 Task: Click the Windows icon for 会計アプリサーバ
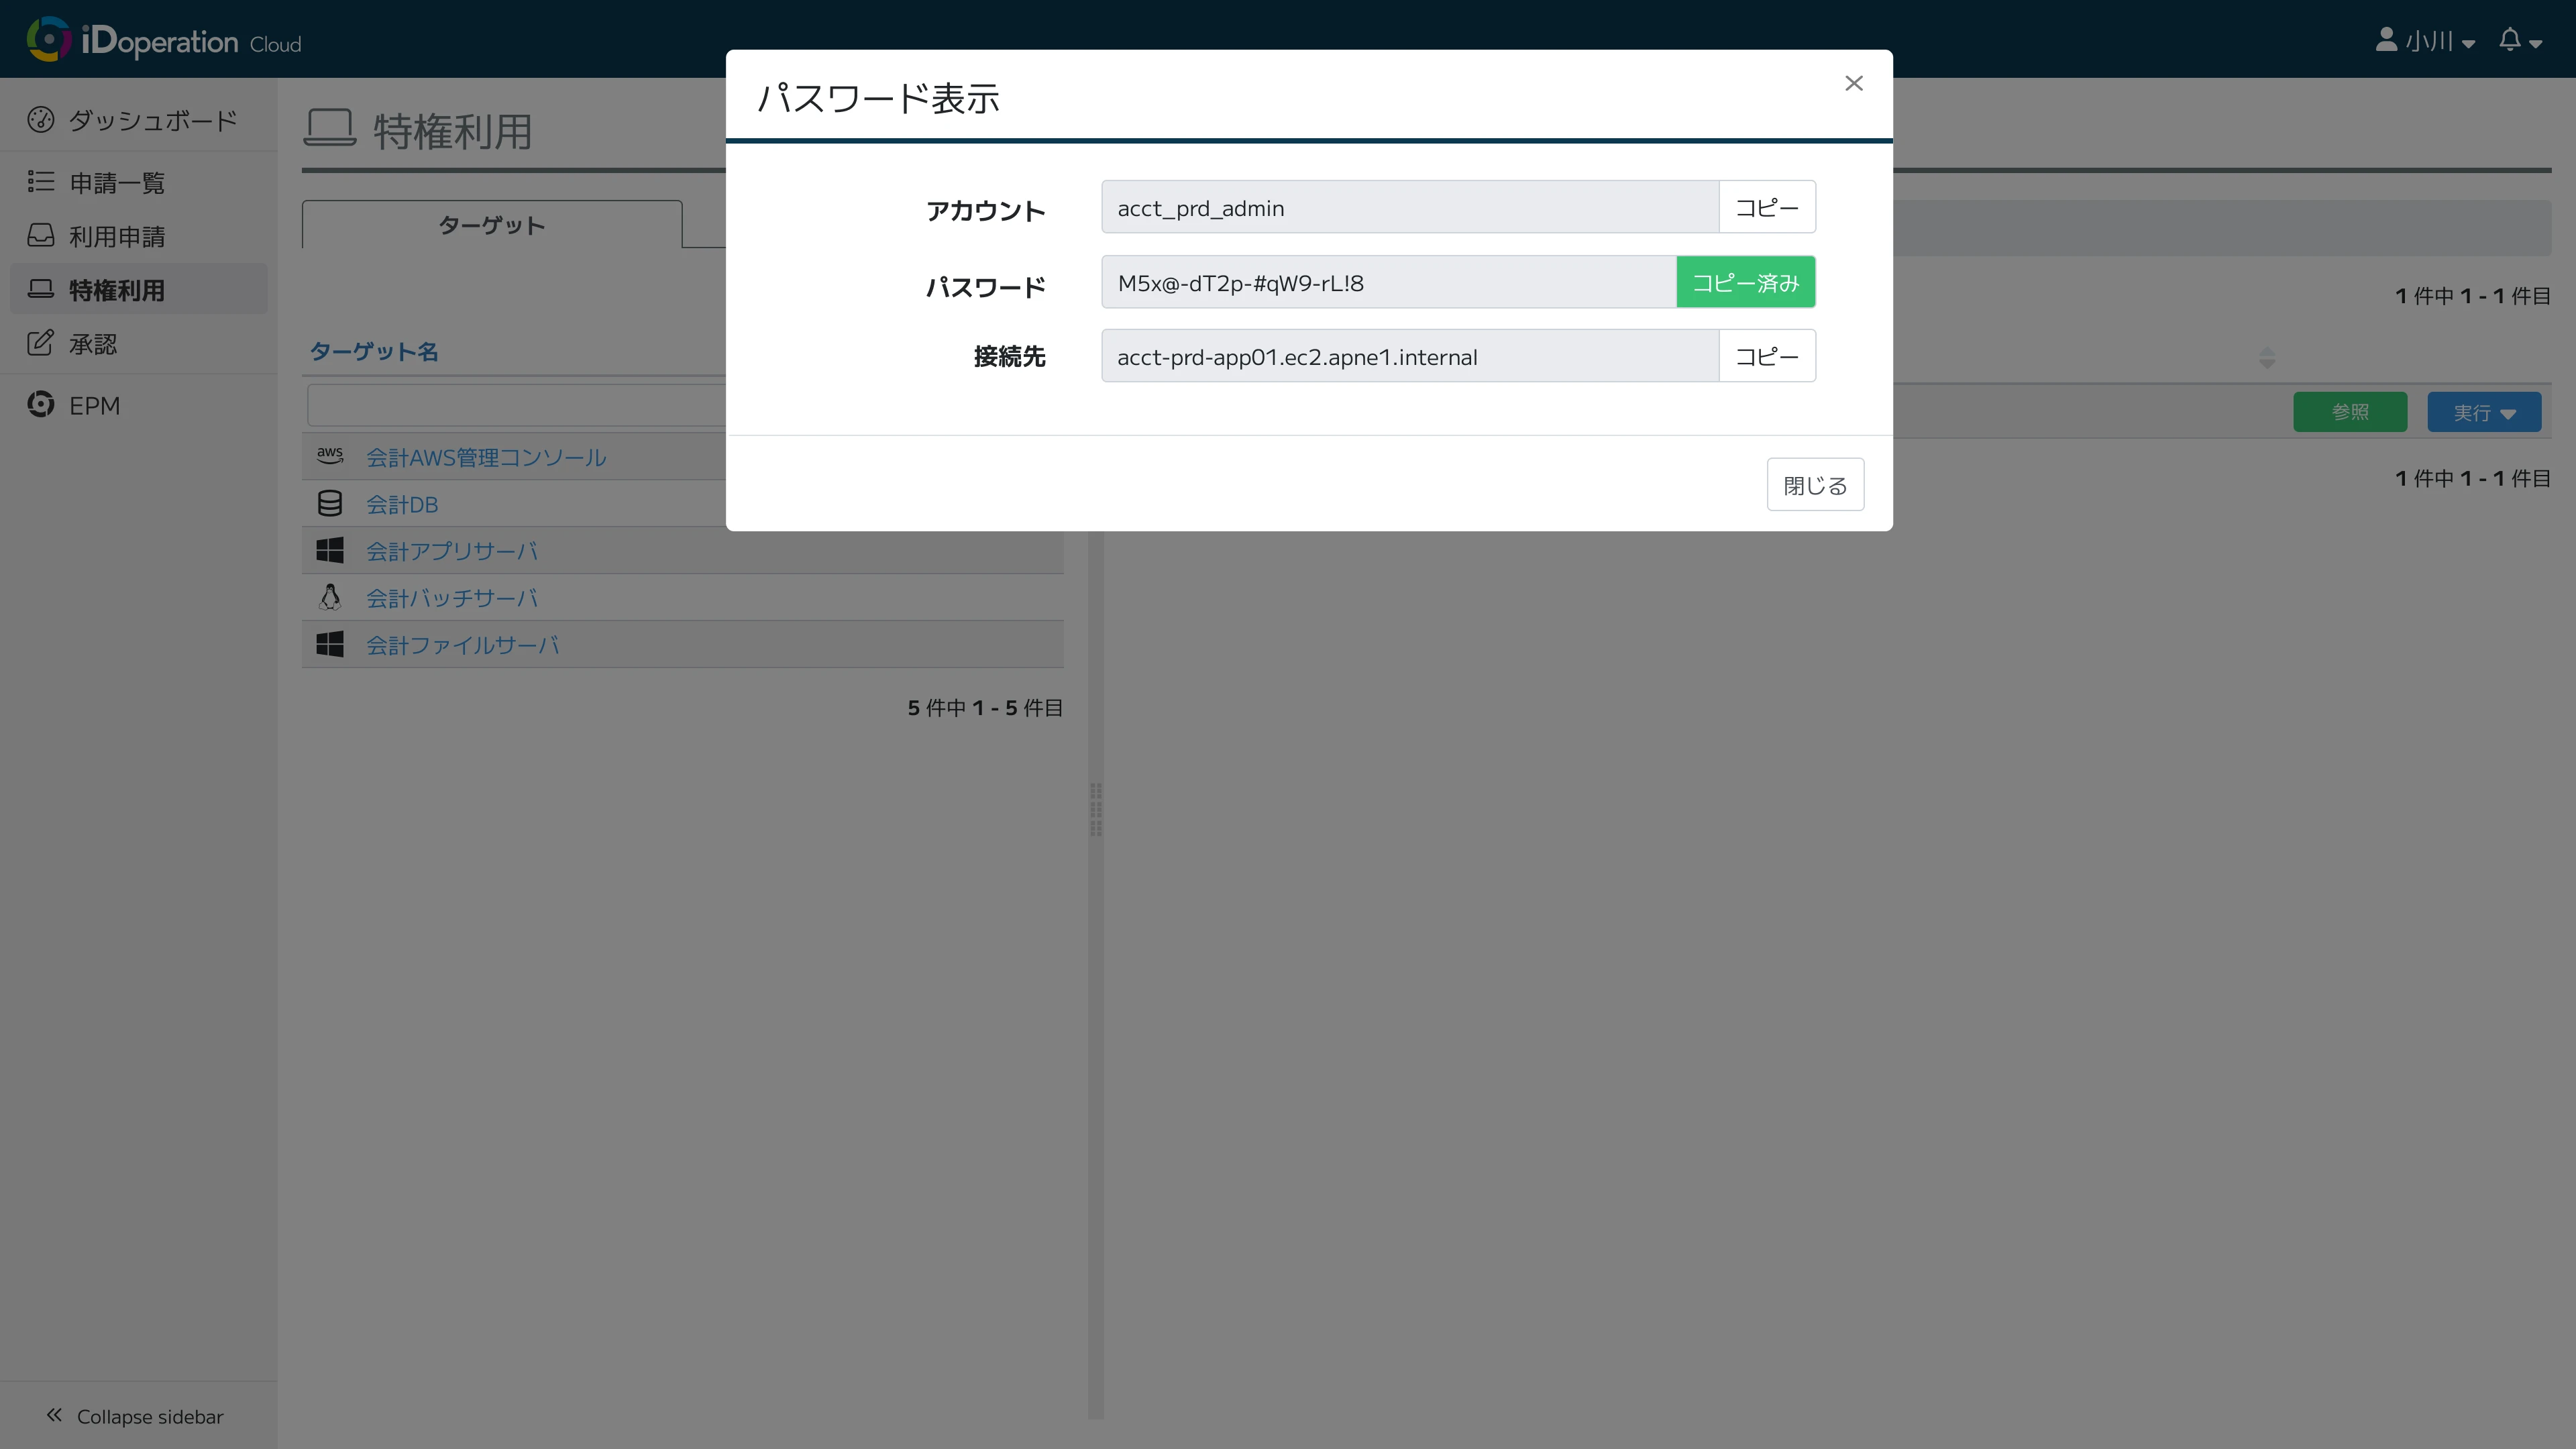(330, 549)
